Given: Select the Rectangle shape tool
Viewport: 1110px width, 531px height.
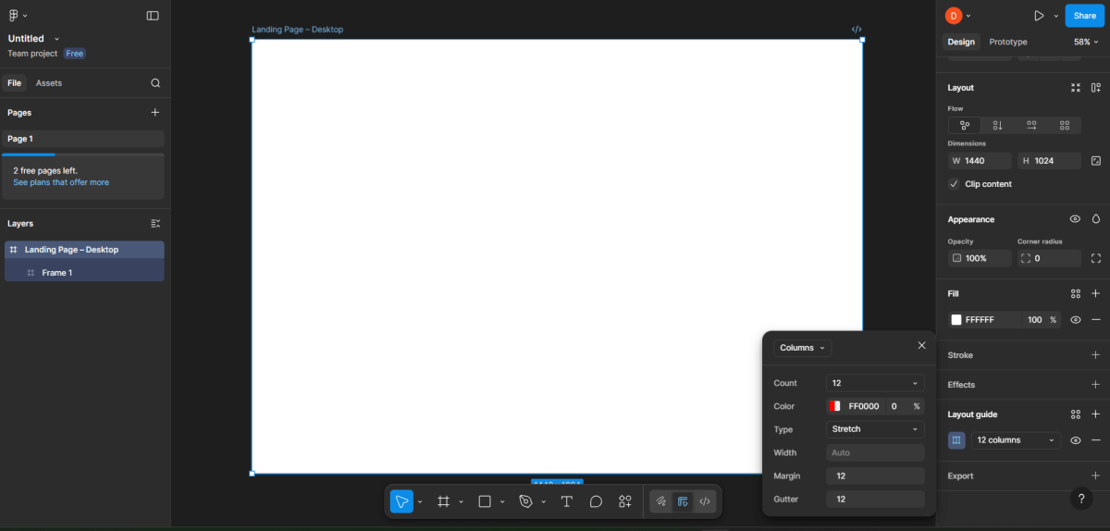Looking at the screenshot, I should tap(484, 501).
